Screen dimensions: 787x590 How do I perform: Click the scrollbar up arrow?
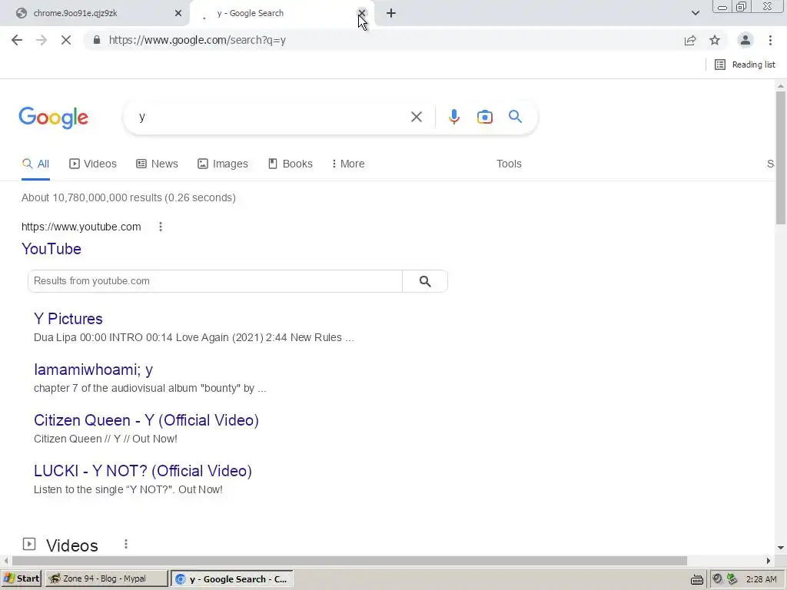pyautogui.click(x=781, y=86)
